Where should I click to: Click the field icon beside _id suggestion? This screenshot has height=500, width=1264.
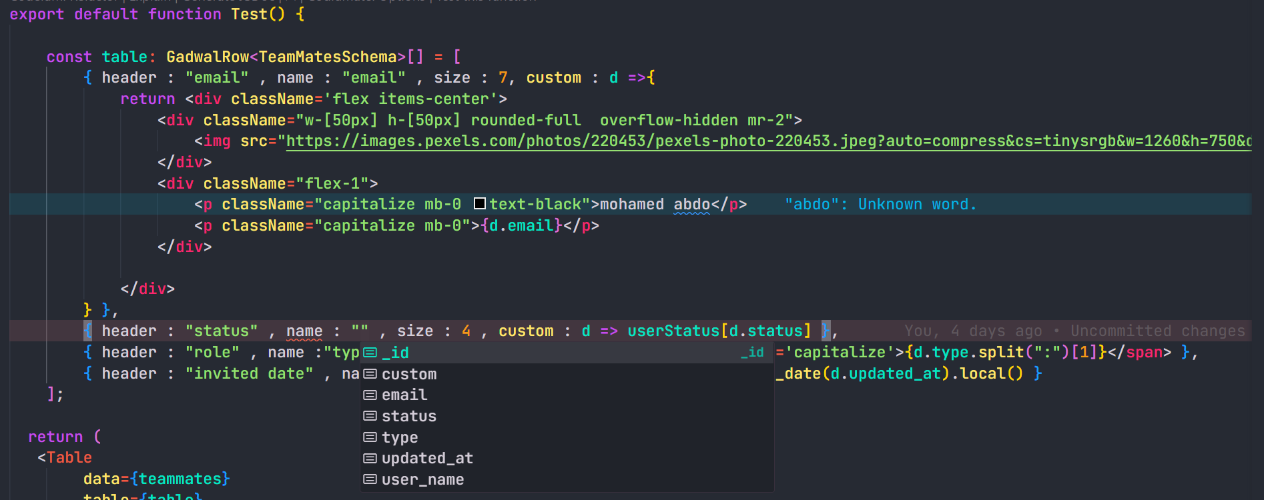click(370, 353)
